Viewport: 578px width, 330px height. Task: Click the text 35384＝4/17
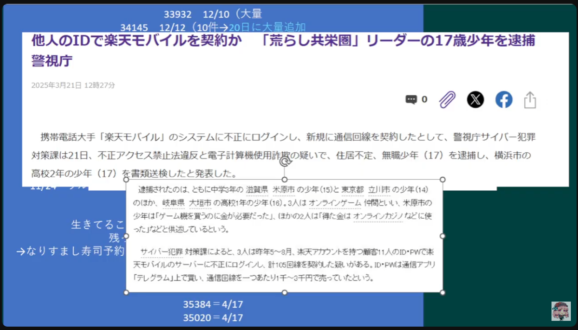pos(213,304)
